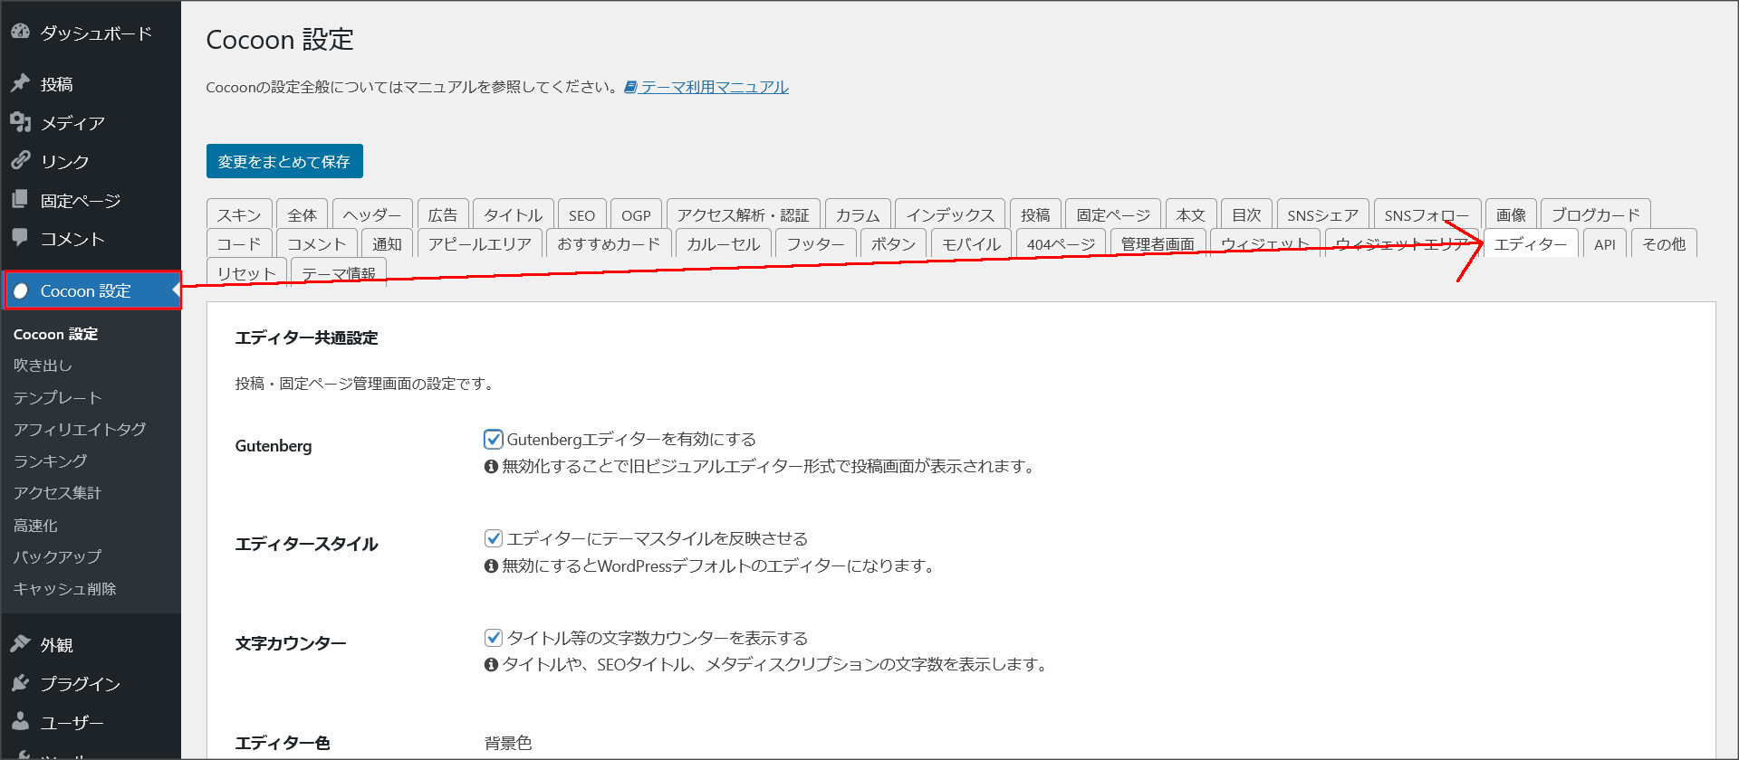1739x760 pixels.
Task: Open ランキング in the sidebar
Action: (x=51, y=461)
